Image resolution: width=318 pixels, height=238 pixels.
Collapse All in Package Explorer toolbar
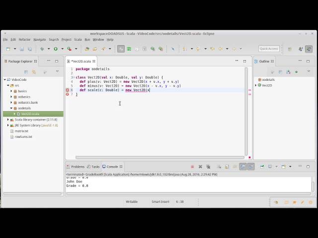click(x=26, y=72)
